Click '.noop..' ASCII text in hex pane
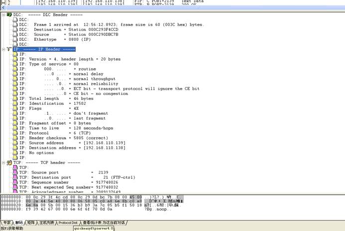Viewport: 345px width, 231px height. tap(163, 209)
